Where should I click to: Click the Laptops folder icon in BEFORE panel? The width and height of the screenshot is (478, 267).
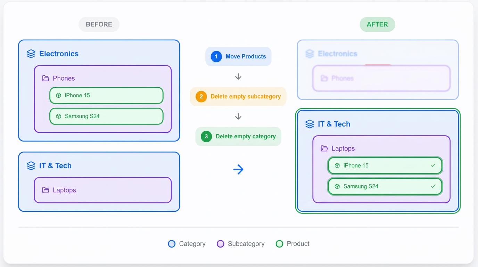point(46,190)
